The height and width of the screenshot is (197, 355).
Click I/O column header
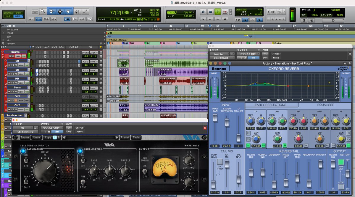90,47
